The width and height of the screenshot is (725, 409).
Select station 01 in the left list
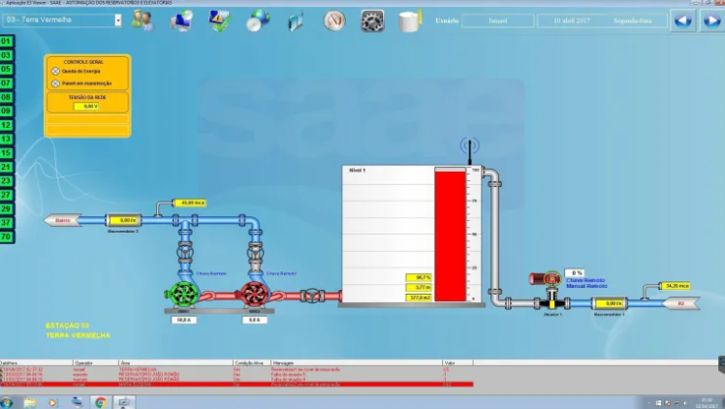(x=6, y=41)
